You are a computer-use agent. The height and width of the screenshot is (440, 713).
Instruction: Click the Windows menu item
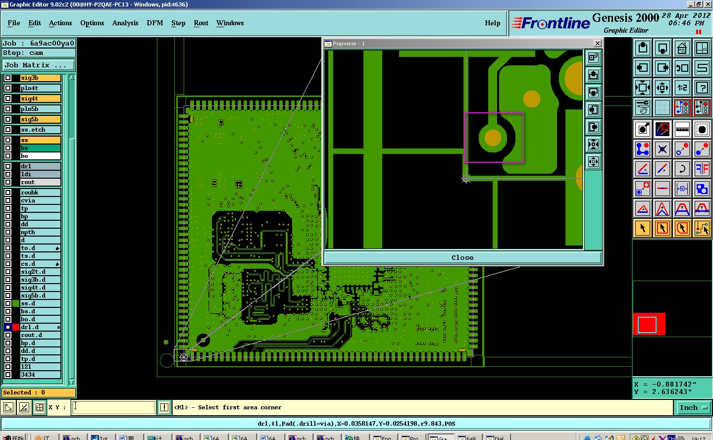pos(230,23)
